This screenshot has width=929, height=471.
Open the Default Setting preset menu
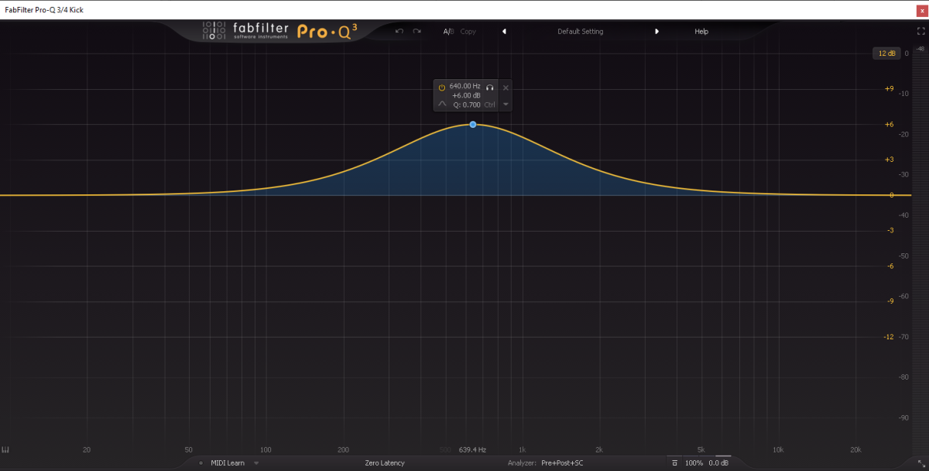[580, 32]
